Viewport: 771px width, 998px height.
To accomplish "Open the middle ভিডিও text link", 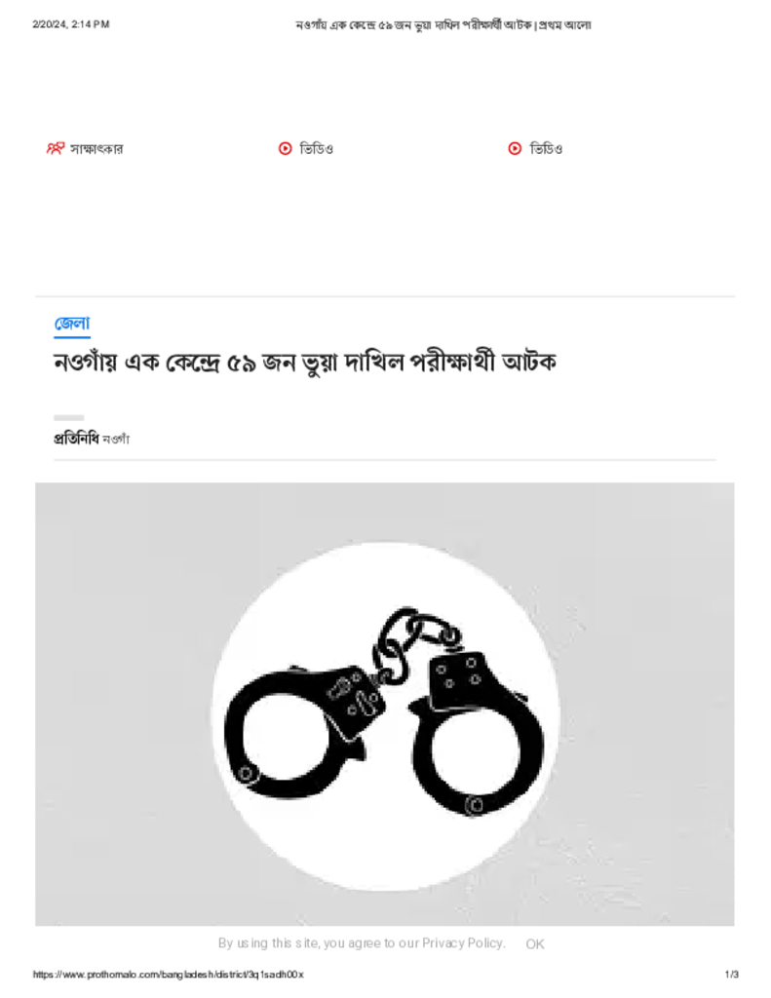I will 317,149.
